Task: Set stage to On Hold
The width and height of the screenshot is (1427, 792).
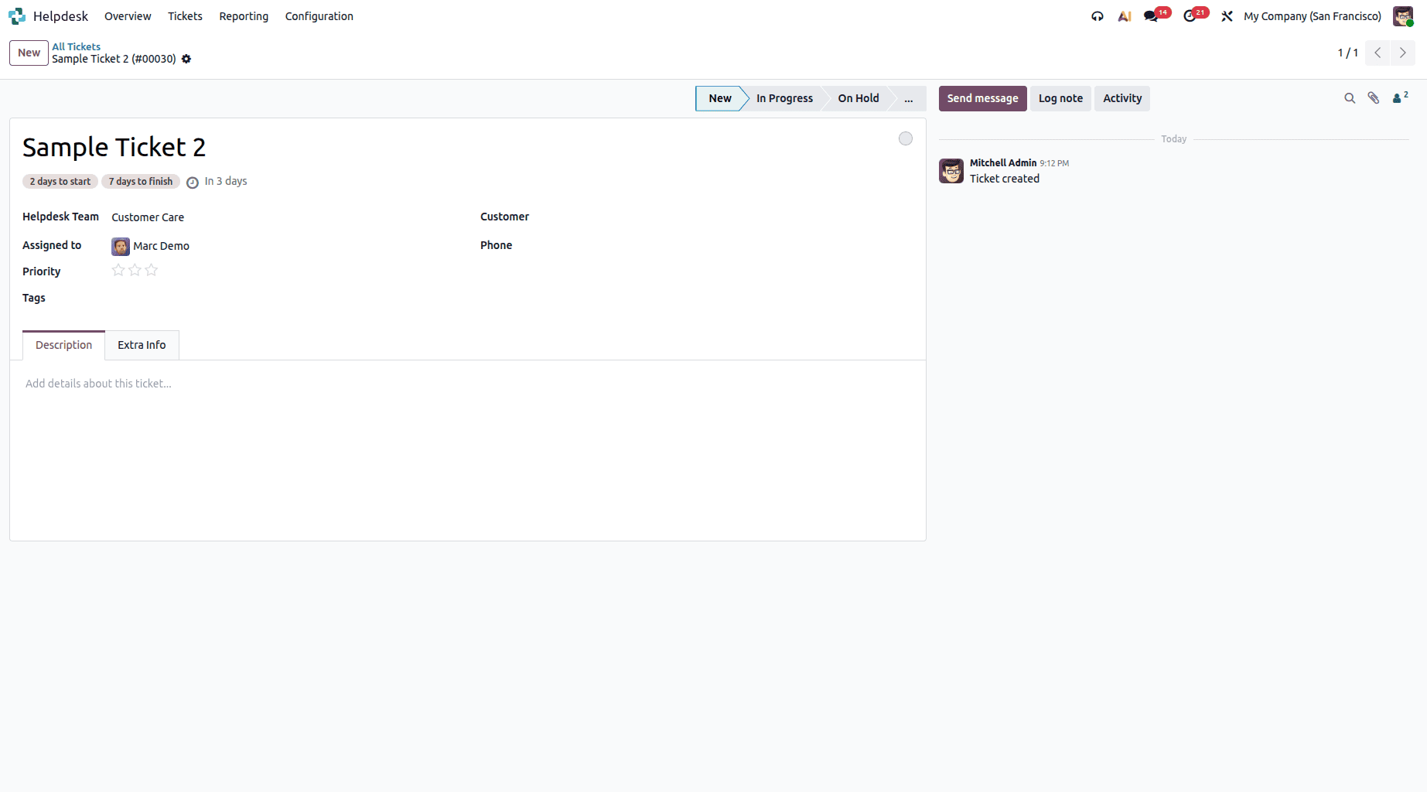Action: pyautogui.click(x=859, y=98)
